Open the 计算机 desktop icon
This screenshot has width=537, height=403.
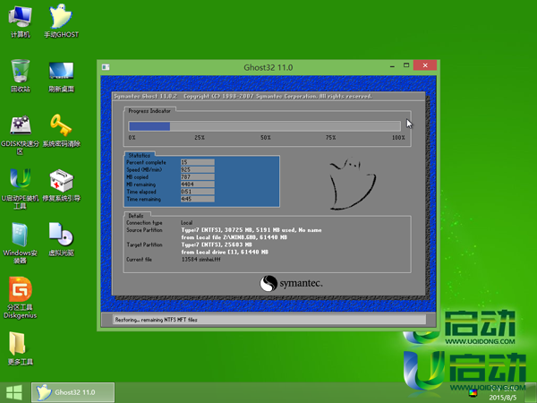(x=21, y=21)
